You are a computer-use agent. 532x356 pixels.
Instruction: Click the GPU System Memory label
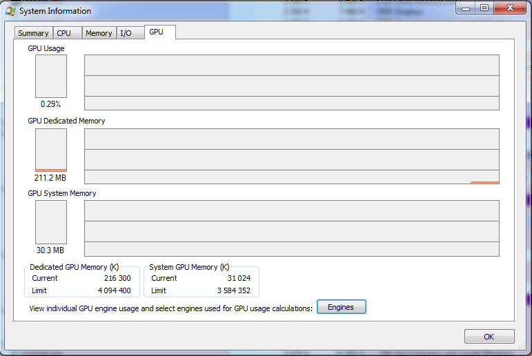click(x=62, y=193)
